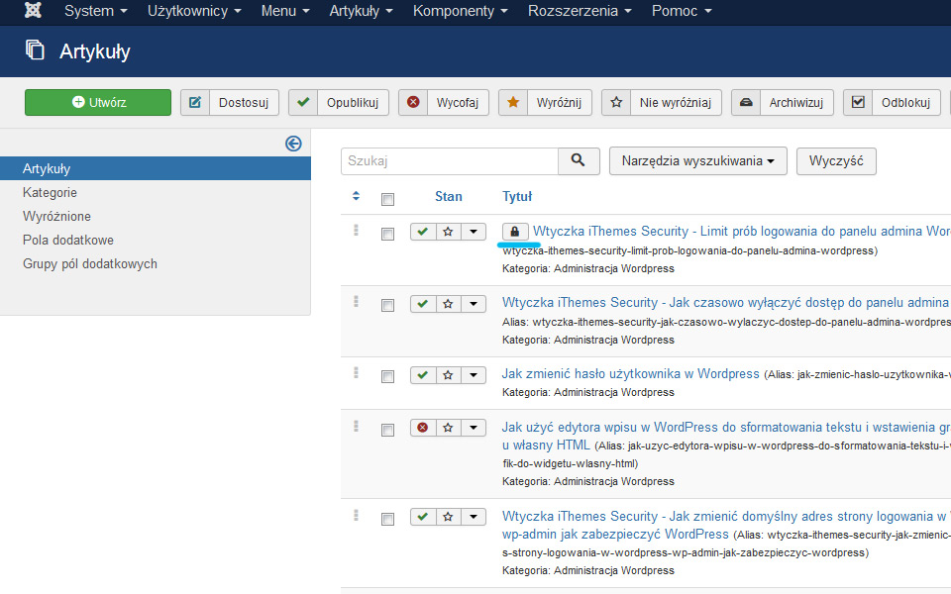Click the Wyczyść button
Viewport: 951px width, 594px height.
point(836,160)
